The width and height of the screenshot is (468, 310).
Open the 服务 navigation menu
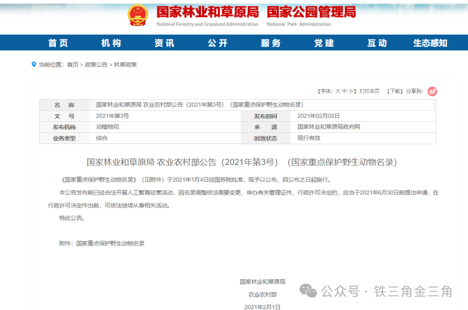[271, 42]
